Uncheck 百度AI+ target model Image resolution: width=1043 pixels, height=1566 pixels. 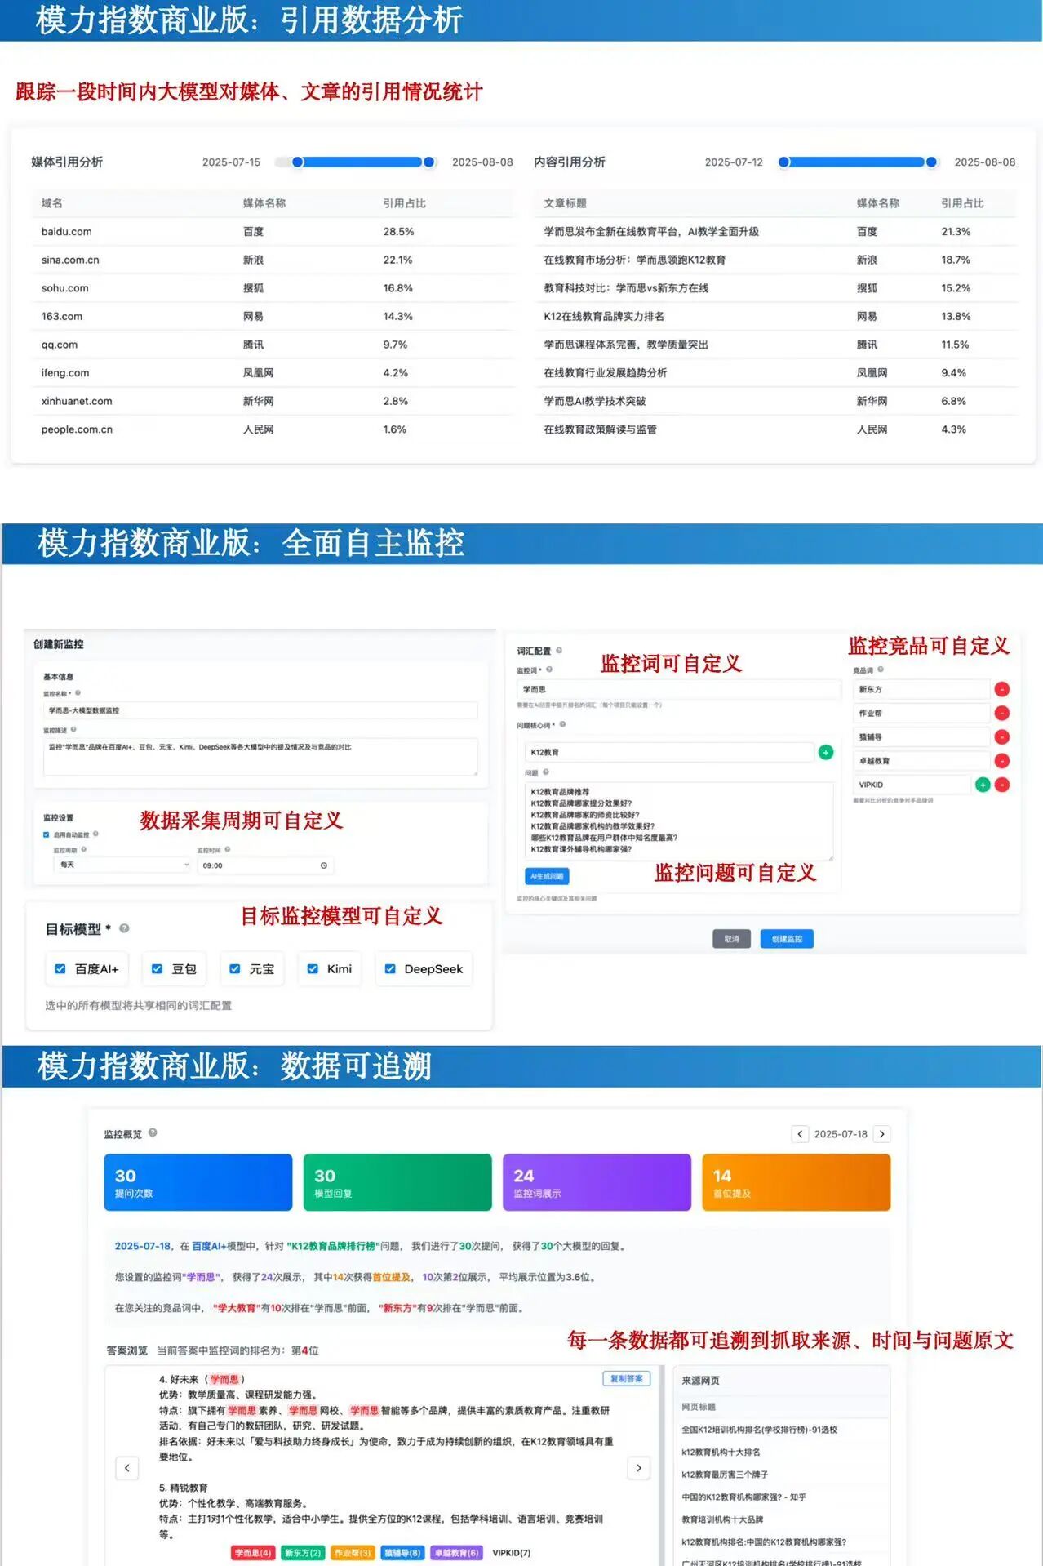point(60,969)
